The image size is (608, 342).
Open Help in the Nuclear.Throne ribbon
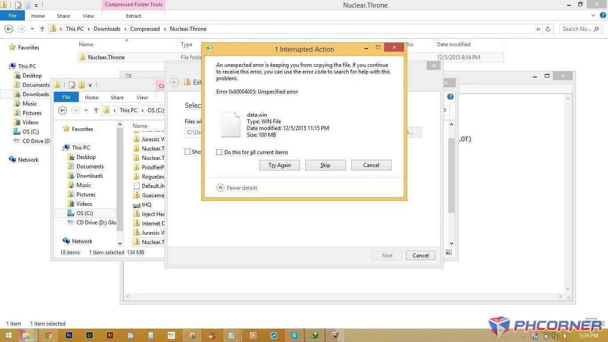[x=603, y=15]
